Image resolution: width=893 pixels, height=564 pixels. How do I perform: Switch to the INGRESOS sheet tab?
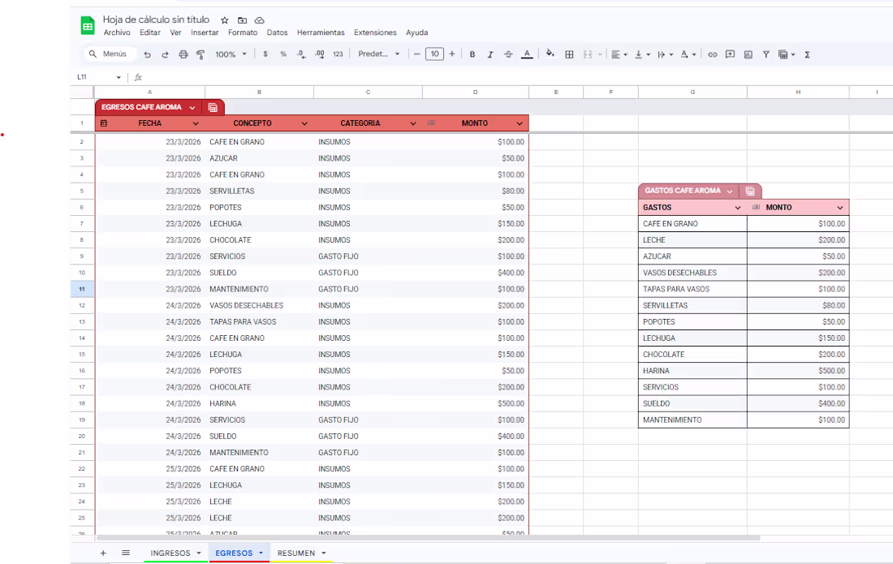(x=170, y=553)
